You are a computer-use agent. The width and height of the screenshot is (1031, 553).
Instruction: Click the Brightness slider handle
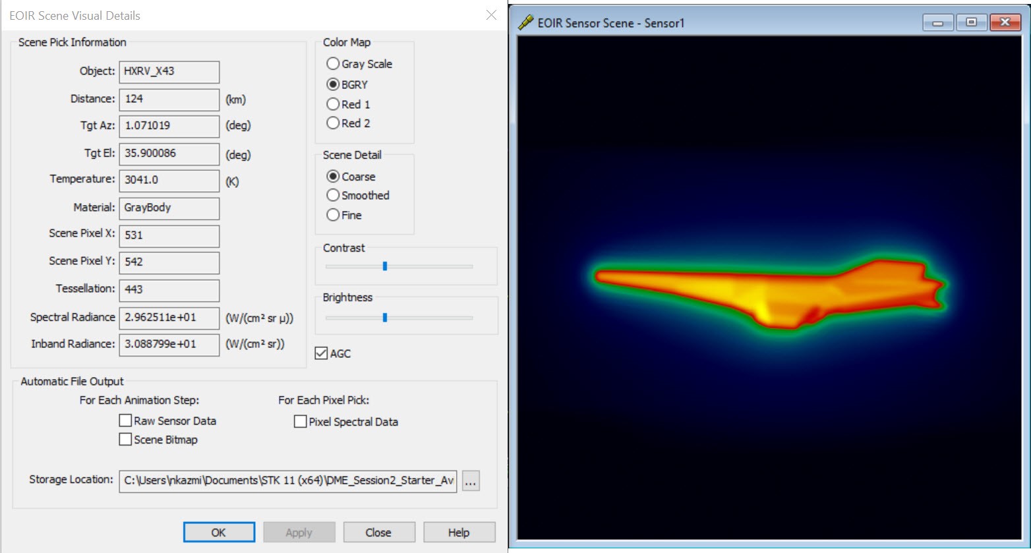click(x=385, y=318)
